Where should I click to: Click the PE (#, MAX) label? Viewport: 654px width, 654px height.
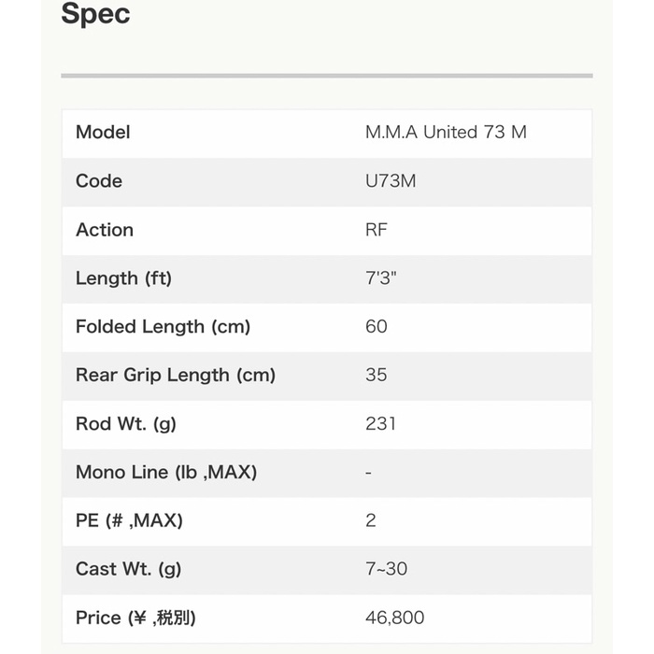pyautogui.click(x=129, y=521)
